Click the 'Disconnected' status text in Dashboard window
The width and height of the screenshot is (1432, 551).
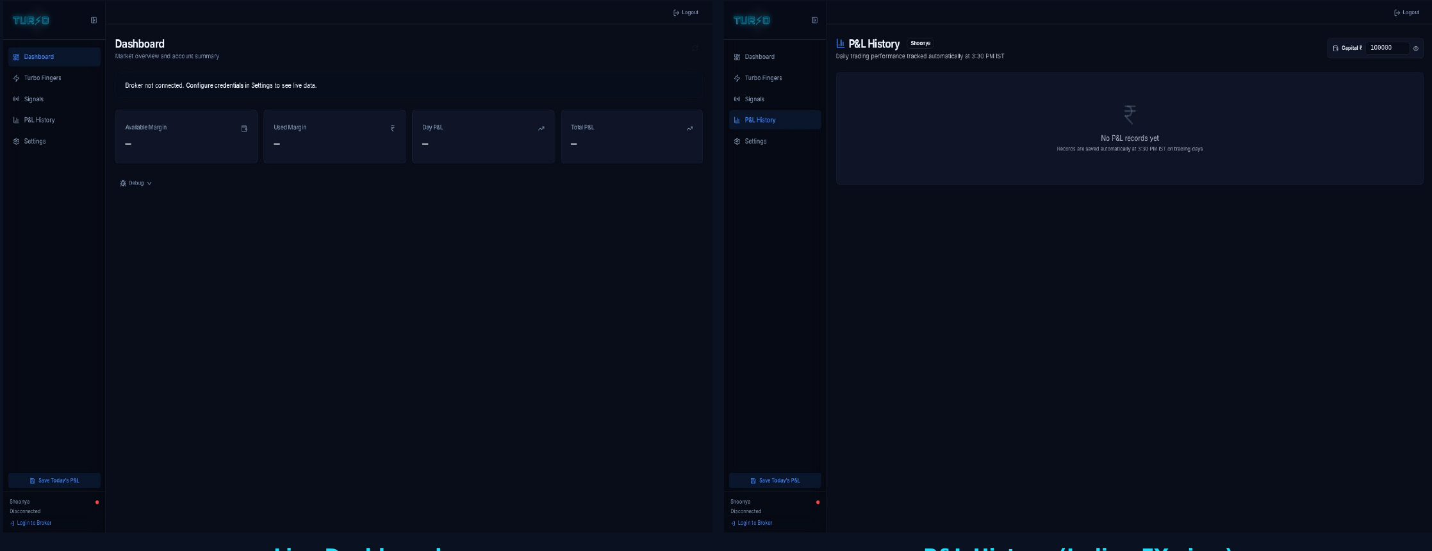[25, 511]
